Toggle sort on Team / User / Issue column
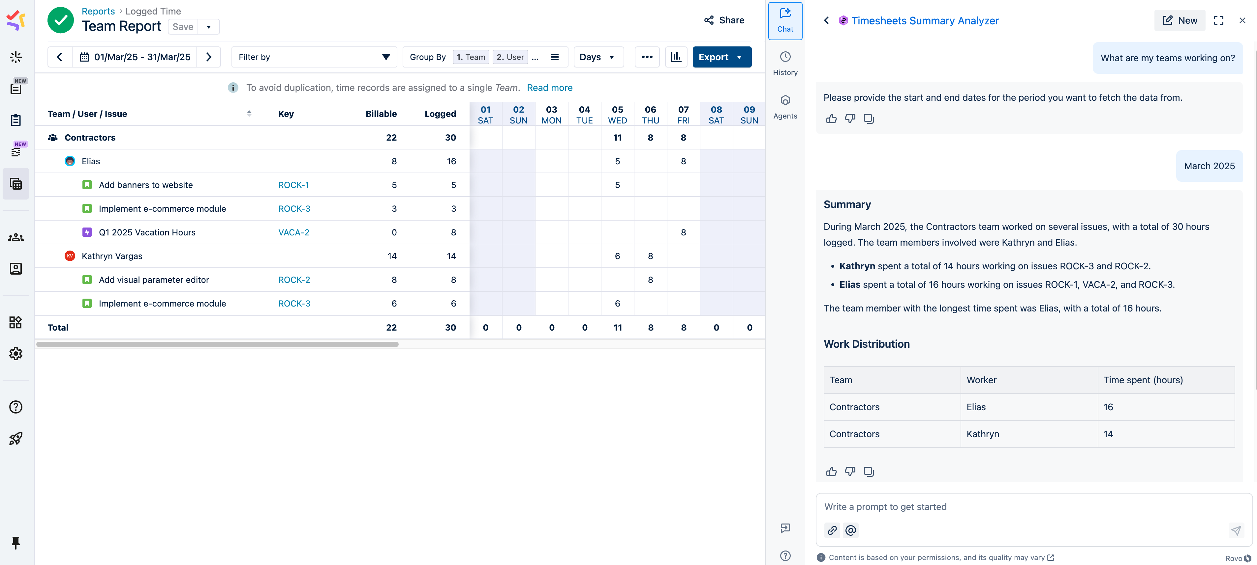 coord(249,114)
